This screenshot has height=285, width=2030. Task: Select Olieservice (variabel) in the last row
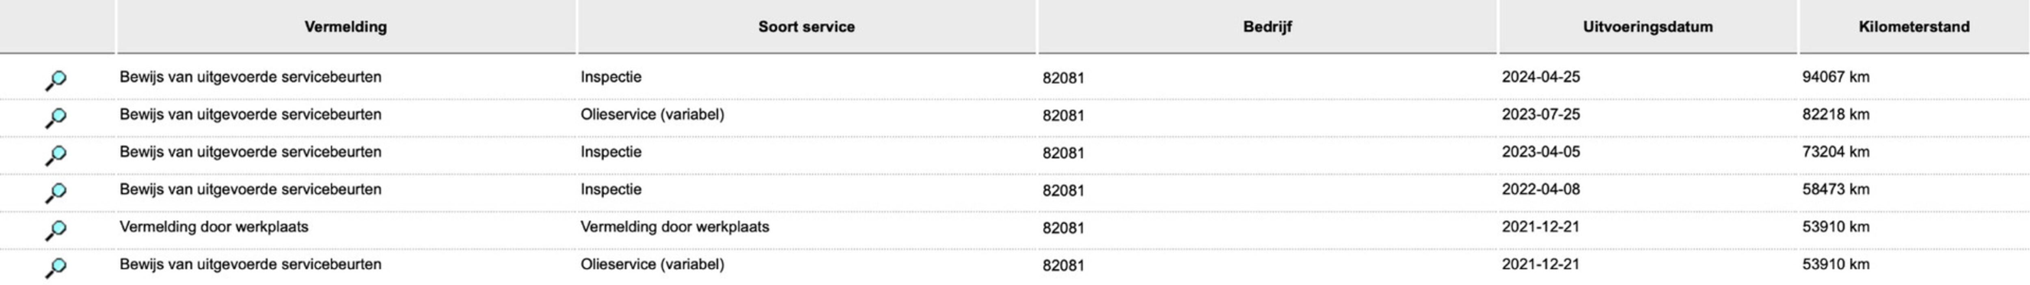(x=652, y=265)
